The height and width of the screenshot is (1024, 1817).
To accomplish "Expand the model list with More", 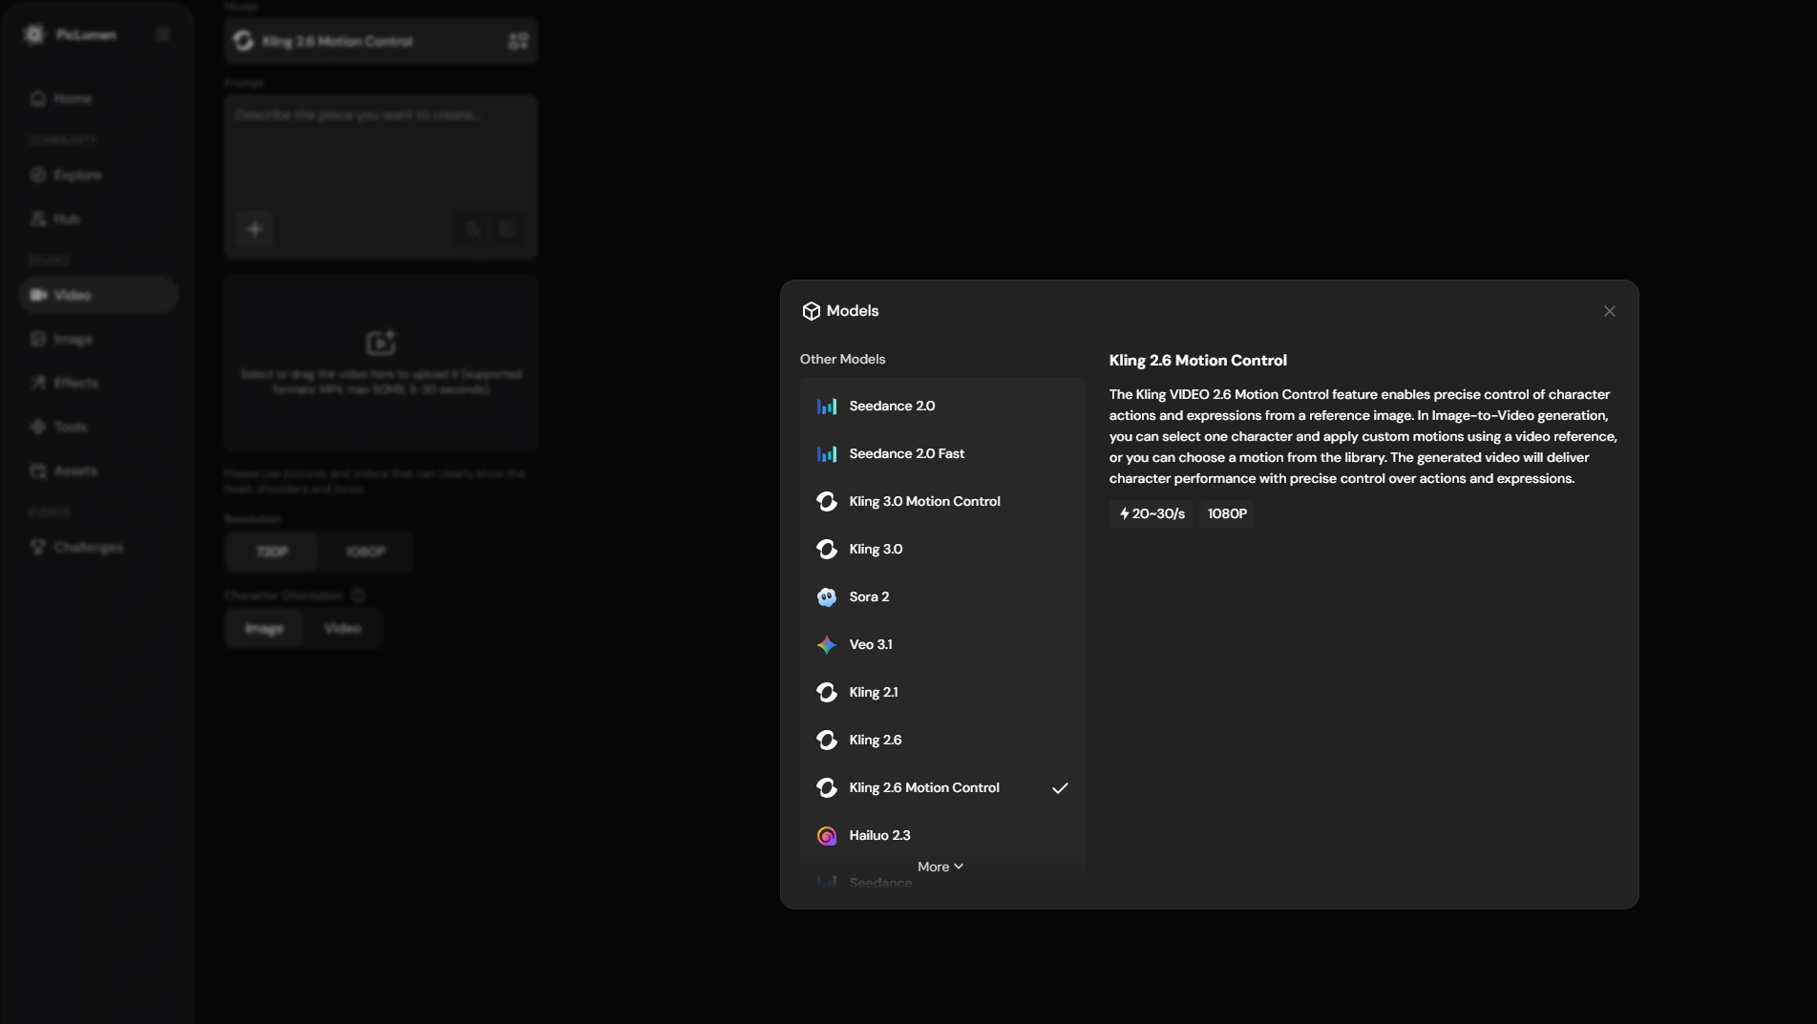I will [940, 867].
